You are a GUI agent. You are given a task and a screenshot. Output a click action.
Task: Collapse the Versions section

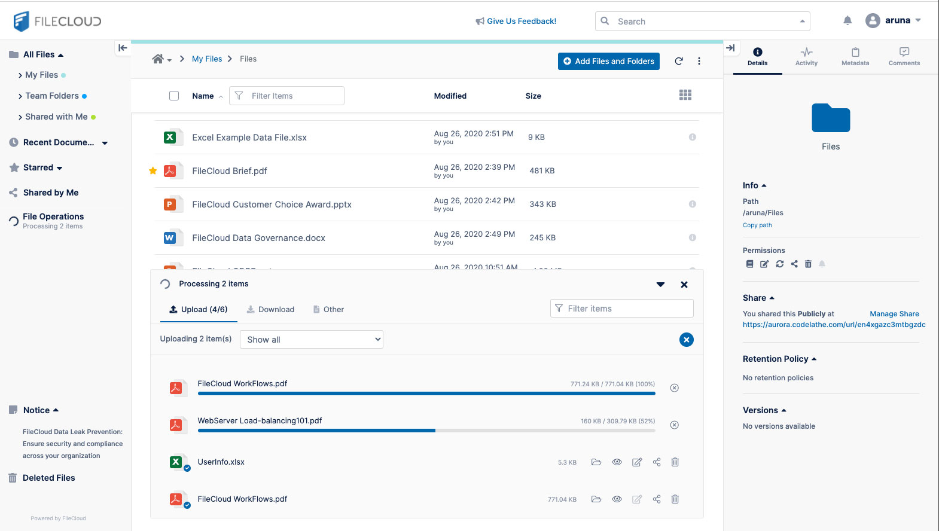783,410
